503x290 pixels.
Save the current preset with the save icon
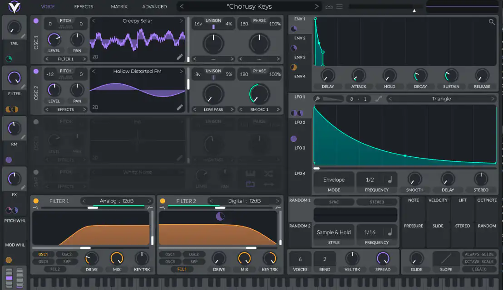[329, 6]
